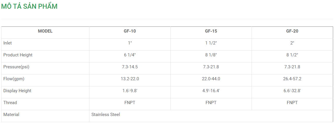Click the Material row label
334x123 pixels.
[x=11, y=115]
